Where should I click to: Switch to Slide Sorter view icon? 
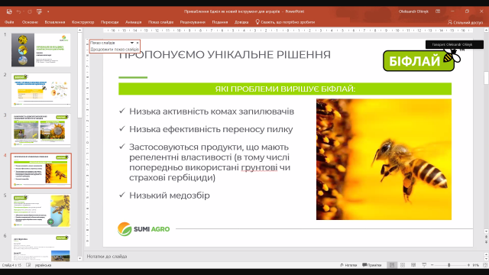[403, 265]
